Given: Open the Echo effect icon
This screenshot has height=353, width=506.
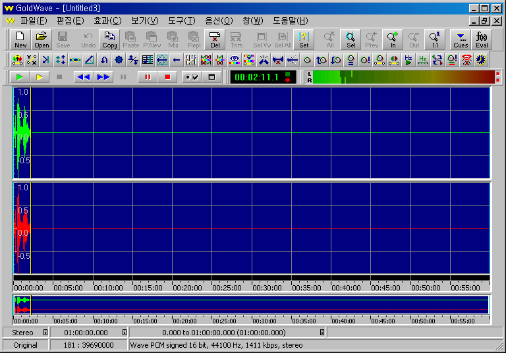Looking at the screenshot, I should pyautogui.click(x=46, y=60).
